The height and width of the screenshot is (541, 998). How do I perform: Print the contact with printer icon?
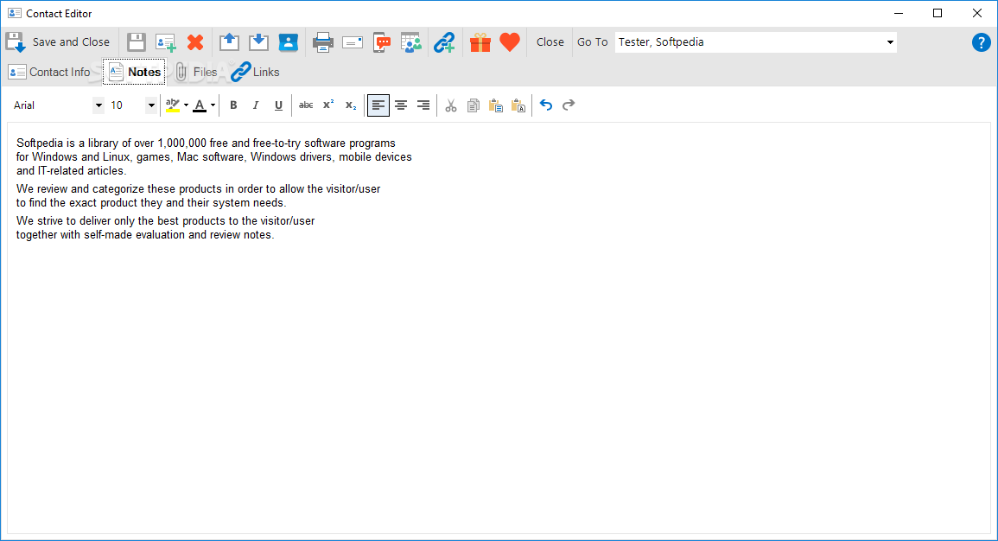pyautogui.click(x=322, y=42)
